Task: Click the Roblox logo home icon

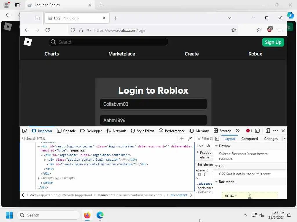Action: pyautogui.click(x=28, y=42)
